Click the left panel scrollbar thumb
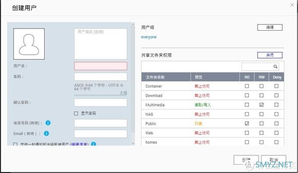This screenshot has height=173, width=298. tap(133, 79)
